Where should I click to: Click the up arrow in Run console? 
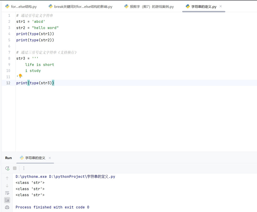pos(7,178)
